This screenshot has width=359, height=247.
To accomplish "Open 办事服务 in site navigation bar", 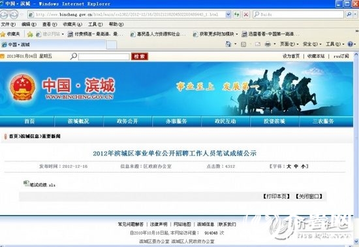I will (x=176, y=122).
